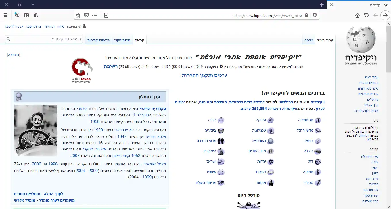This screenshot has height=209, width=391.
Task: Open the שיחה page tab
Action: coord(308,40)
